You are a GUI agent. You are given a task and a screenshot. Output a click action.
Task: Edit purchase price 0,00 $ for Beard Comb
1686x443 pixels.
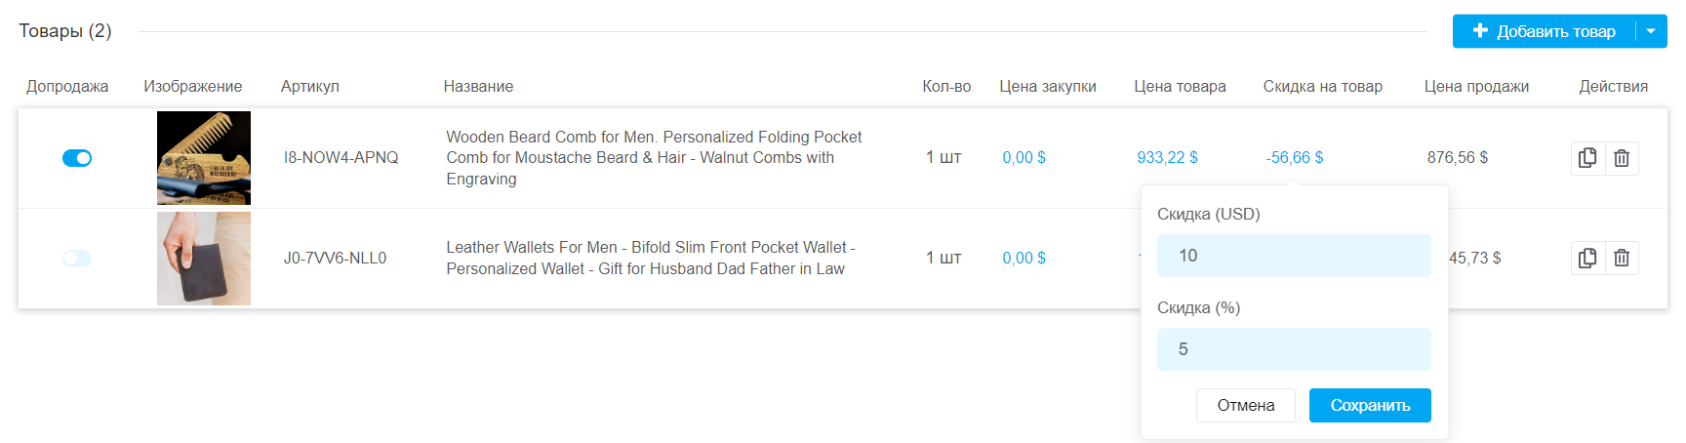click(x=1024, y=158)
